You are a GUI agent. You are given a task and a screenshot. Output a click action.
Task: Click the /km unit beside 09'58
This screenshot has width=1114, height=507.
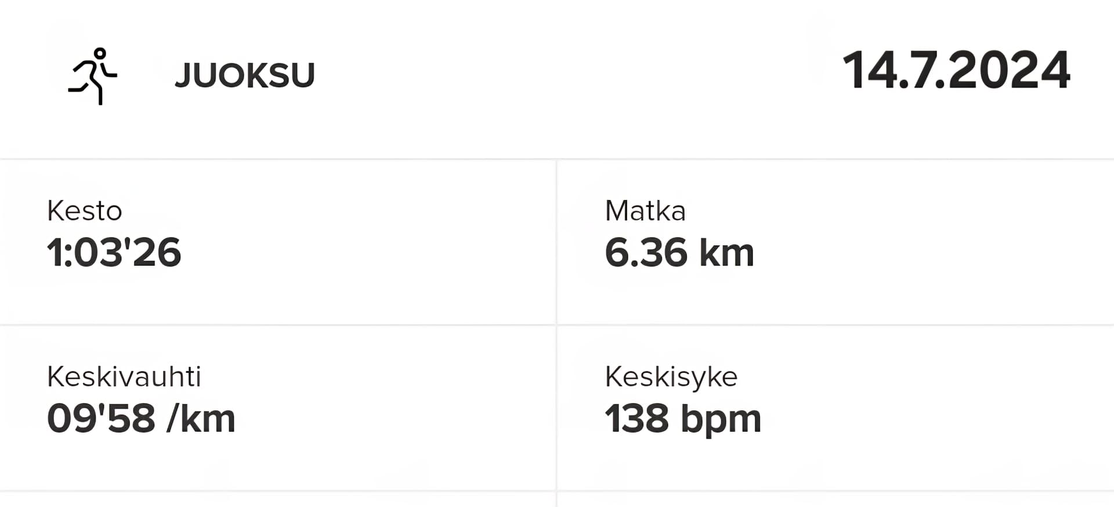pyautogui.click(x=201, y=418)
